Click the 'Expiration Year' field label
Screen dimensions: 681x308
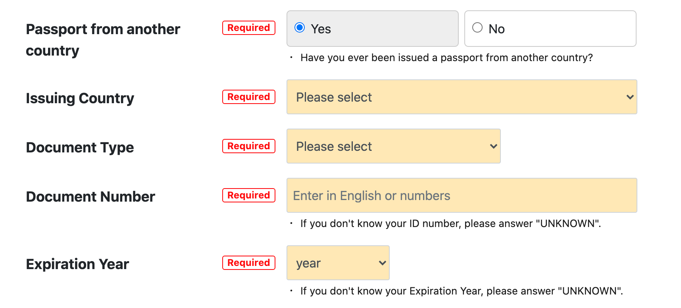point(77,264)
